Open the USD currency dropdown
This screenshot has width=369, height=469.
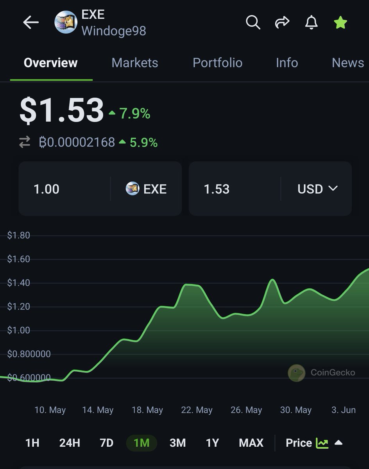pos(317,189)
